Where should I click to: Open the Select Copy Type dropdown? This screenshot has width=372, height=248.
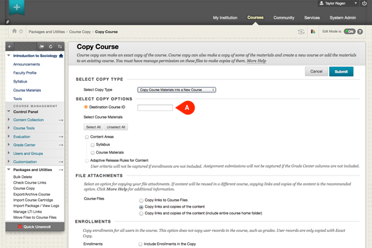tap(176, 90)
